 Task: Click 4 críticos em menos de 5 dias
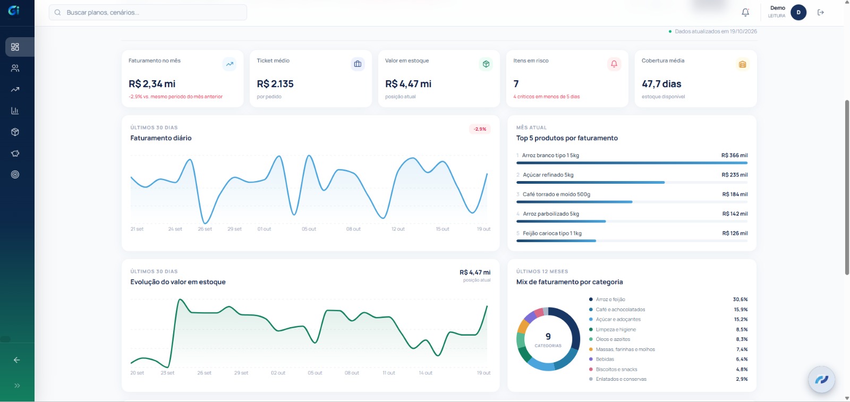tap(547, 97)
